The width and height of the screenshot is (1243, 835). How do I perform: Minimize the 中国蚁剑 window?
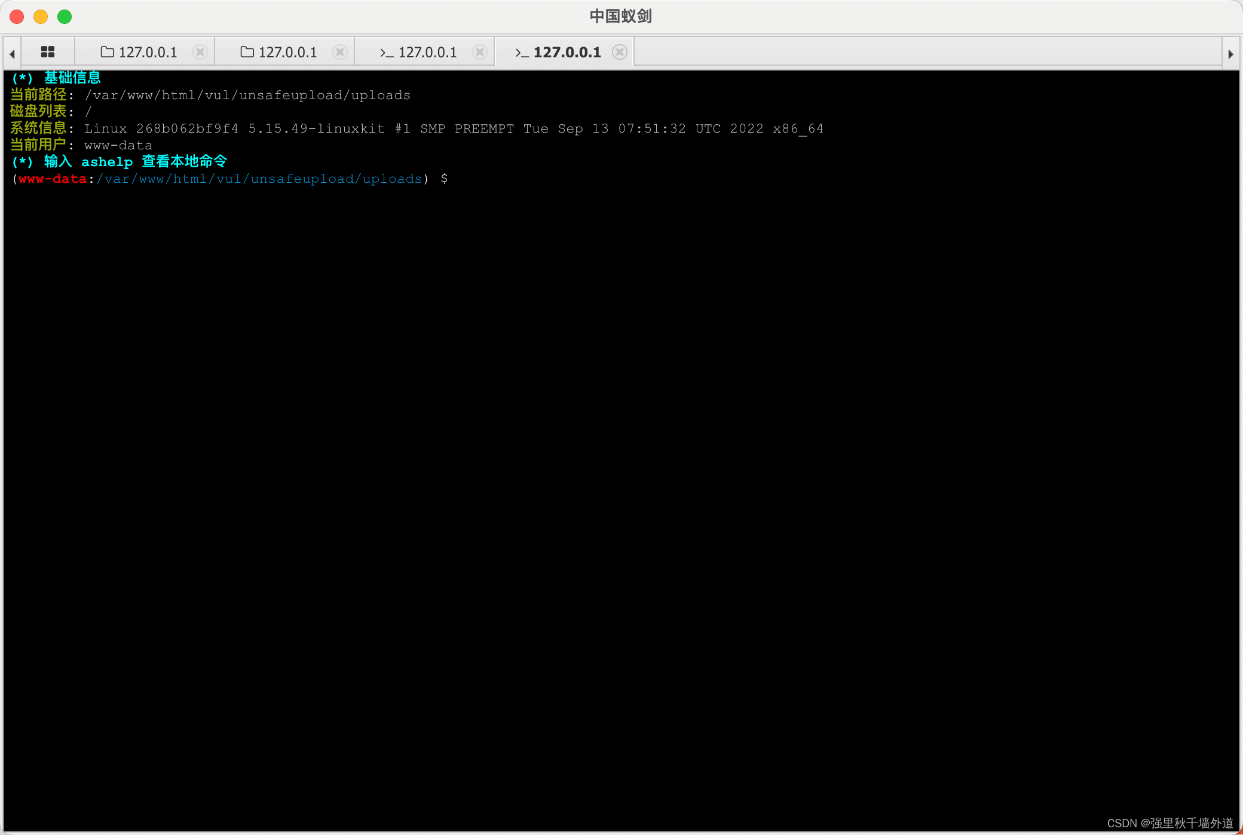(41, 17)
